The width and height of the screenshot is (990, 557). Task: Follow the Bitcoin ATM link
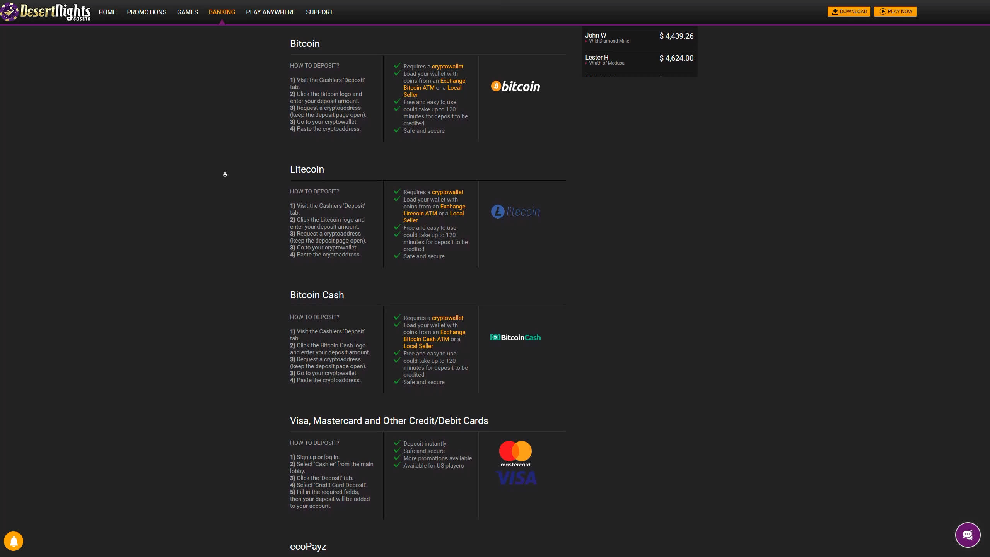[x=419, y=88]
